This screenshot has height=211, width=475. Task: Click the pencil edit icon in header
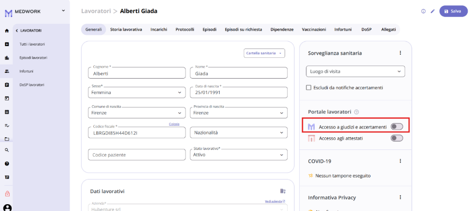pyautogui.click(x=433, y=11)
